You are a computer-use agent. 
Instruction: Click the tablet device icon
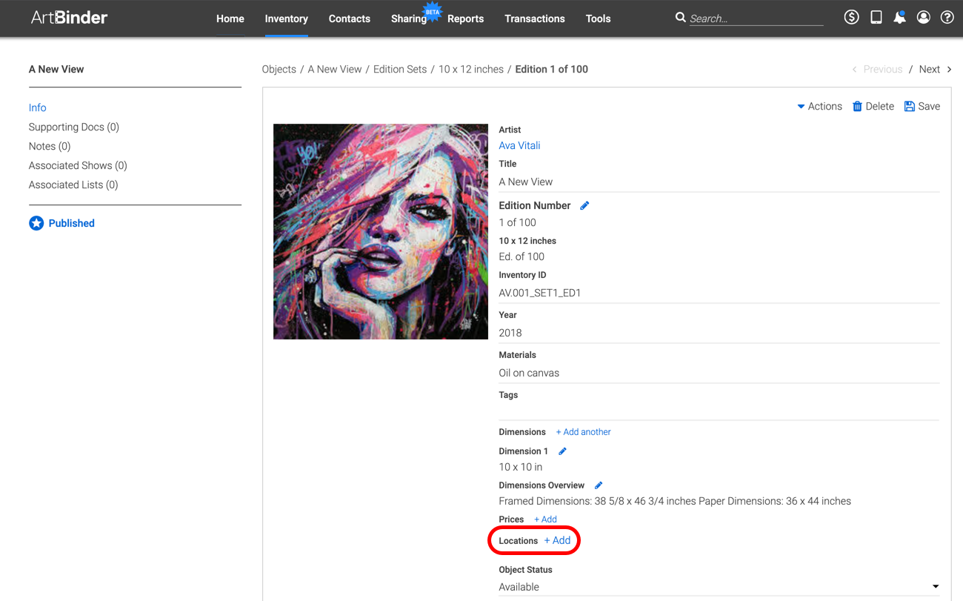(876, 17)
